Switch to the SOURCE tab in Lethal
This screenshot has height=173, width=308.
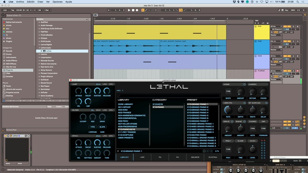(x=195, y=157)
